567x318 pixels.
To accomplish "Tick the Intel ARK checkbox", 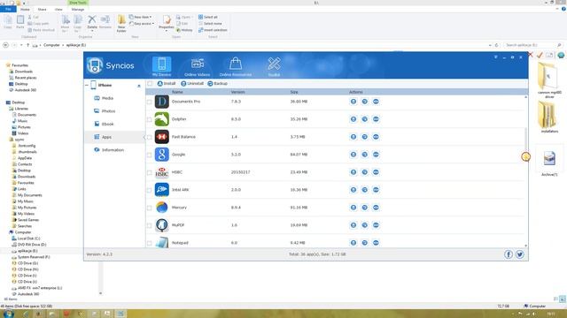I will (150, 191).
